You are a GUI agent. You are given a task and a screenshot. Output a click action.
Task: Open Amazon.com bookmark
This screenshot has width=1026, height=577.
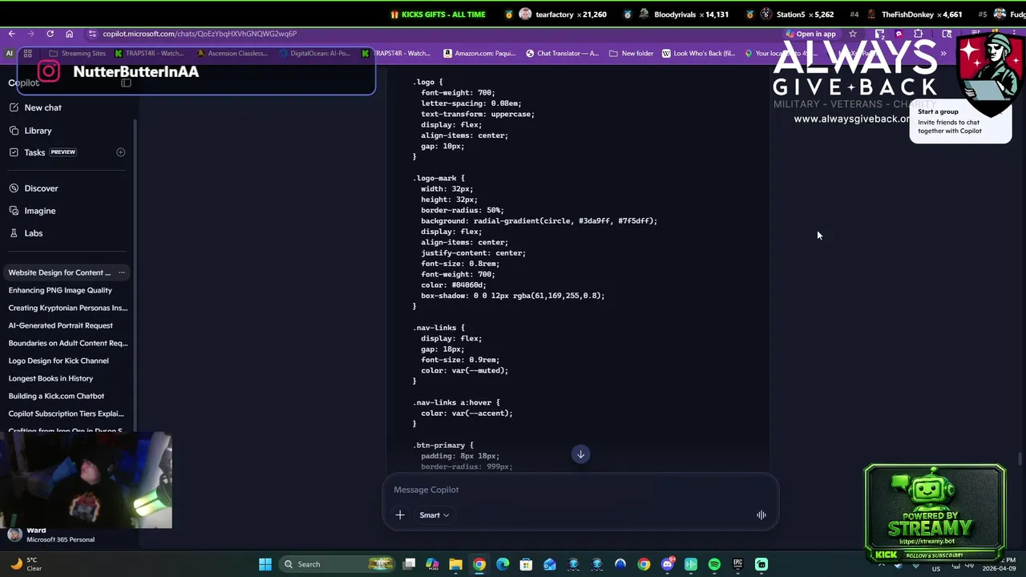point(479,54)
